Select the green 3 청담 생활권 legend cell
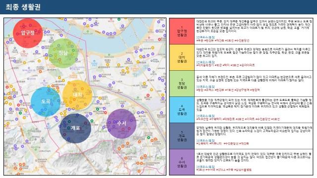This screenshot has height=178, width=317. 182,84
